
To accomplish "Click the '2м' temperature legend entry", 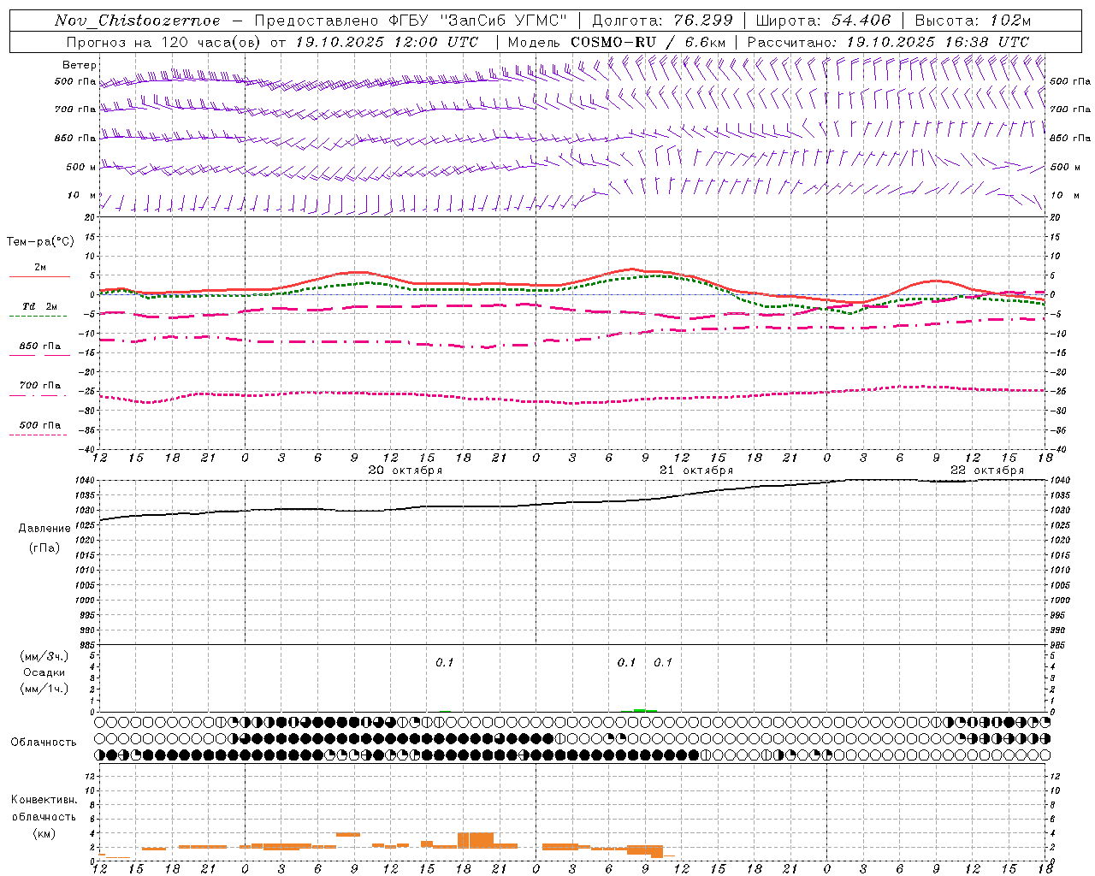I will pyautogui.click(x=40, y=268).
